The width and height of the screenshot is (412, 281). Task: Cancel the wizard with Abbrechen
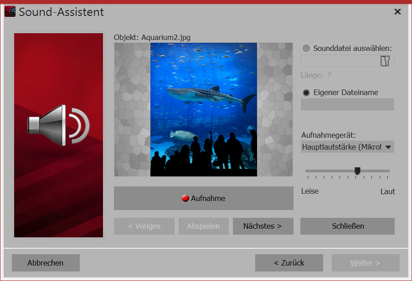click(46, 263)
